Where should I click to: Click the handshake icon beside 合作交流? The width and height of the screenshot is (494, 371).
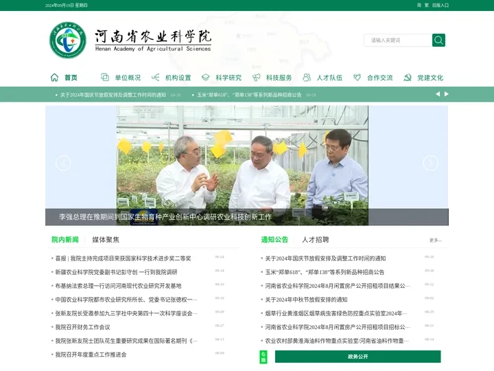tap(357, 77)
